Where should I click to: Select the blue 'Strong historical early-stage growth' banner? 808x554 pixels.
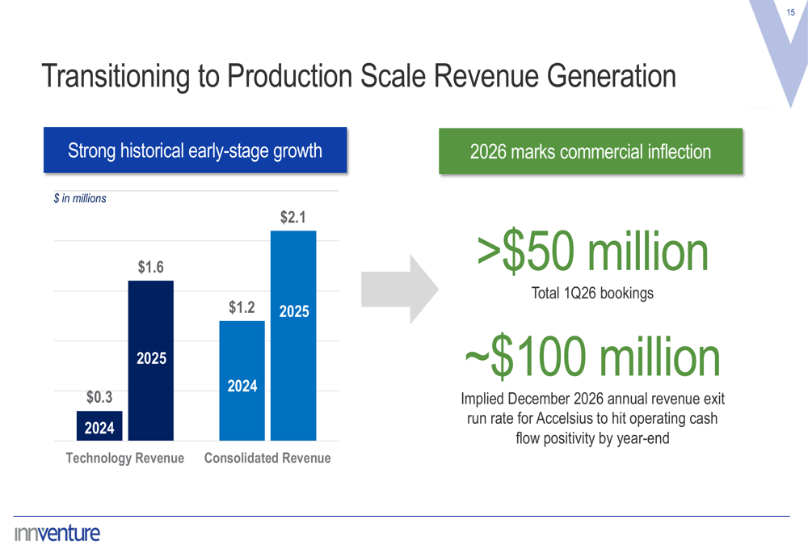click(x=196, y=150)
